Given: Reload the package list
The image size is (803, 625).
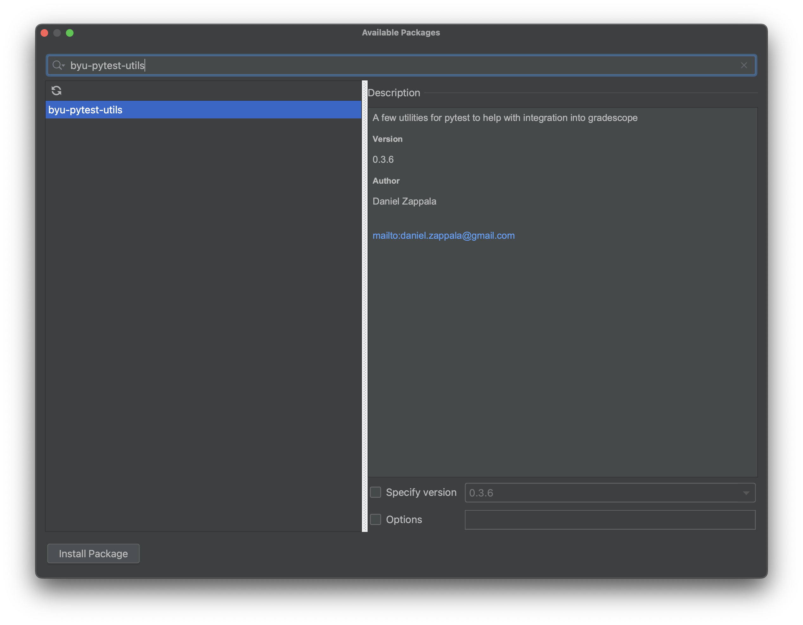Looking at the screenshot, I should pos(56,90).
